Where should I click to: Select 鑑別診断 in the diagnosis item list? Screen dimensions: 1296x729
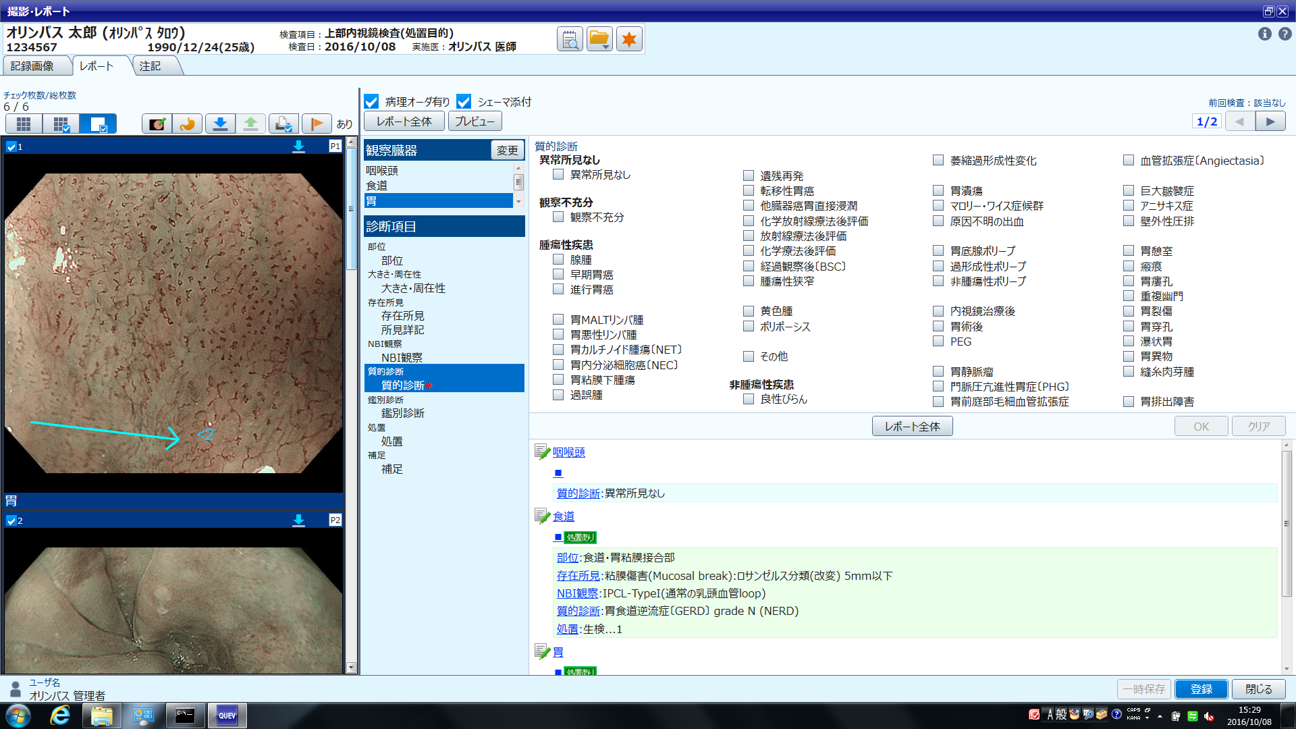(x=403, y=413)
